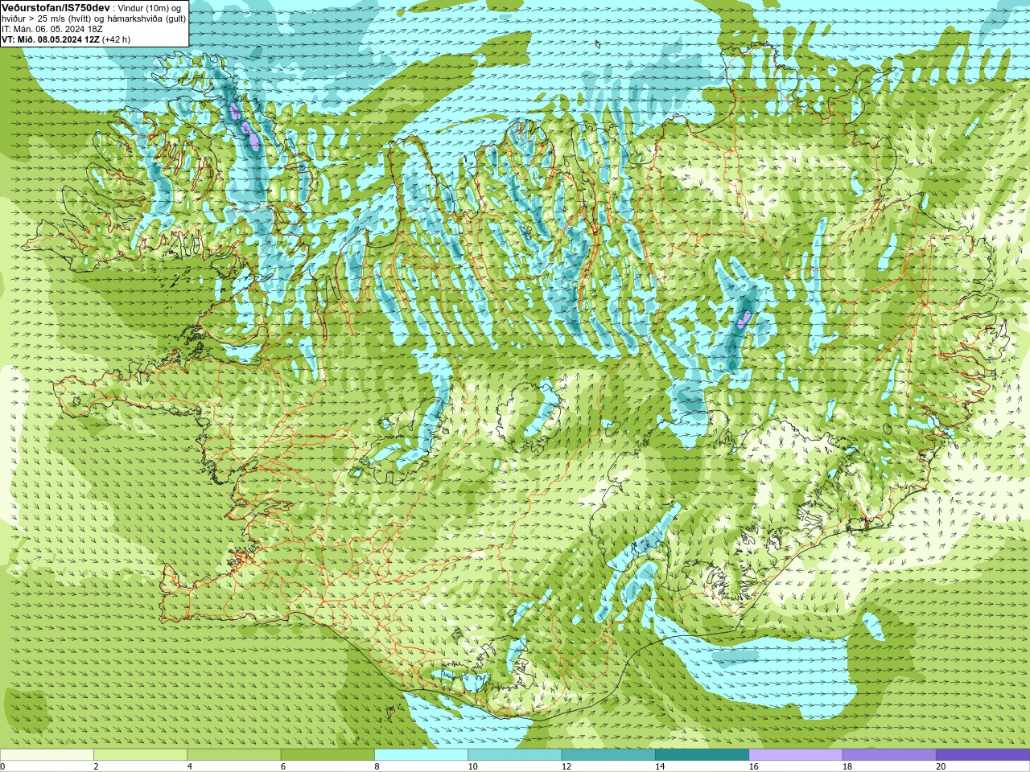Click the 12–14 m/s teal legend swatch
The image size is (1030, 772).
pos(608,755)
